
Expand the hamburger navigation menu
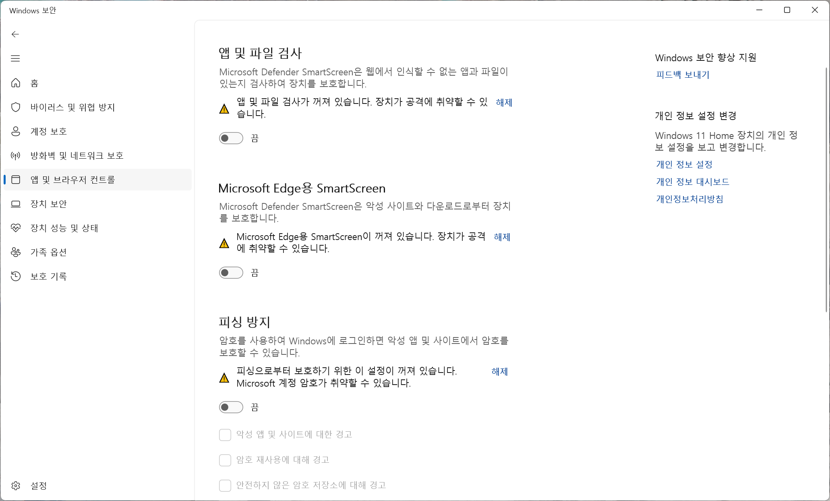15,58
